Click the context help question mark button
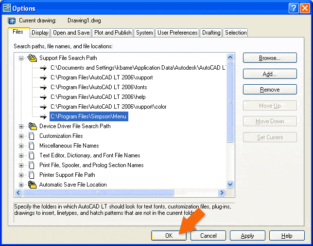 point(293,8)
